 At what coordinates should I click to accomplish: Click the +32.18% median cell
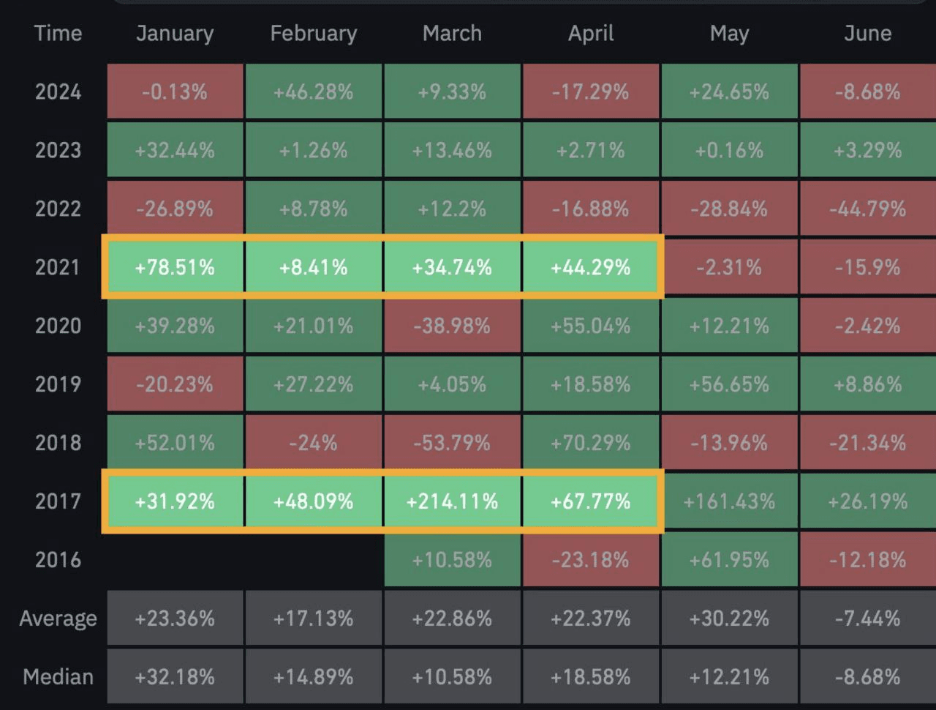click(x=175, y=677)
